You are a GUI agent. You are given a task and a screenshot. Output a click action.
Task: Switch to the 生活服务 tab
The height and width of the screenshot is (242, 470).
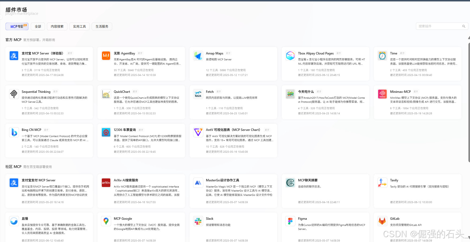tap(102, 26)
